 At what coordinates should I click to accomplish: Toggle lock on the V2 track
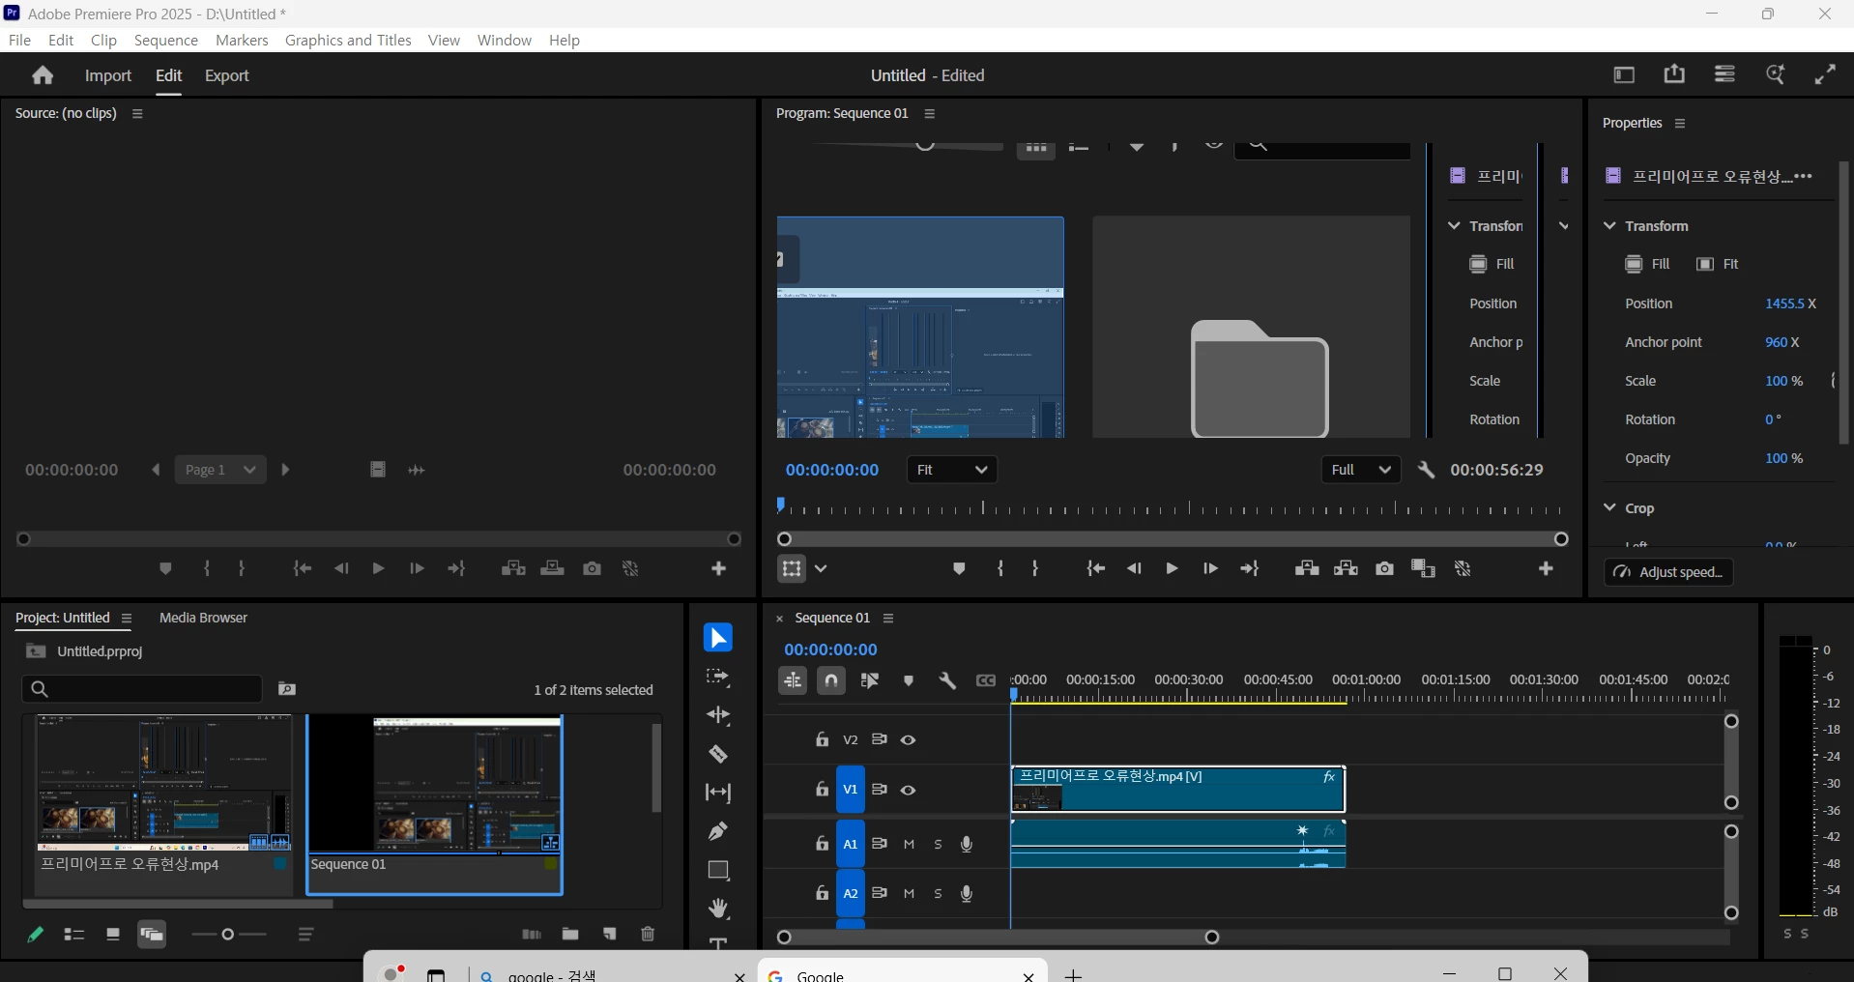pyautogui.click(x=822, y=739)
